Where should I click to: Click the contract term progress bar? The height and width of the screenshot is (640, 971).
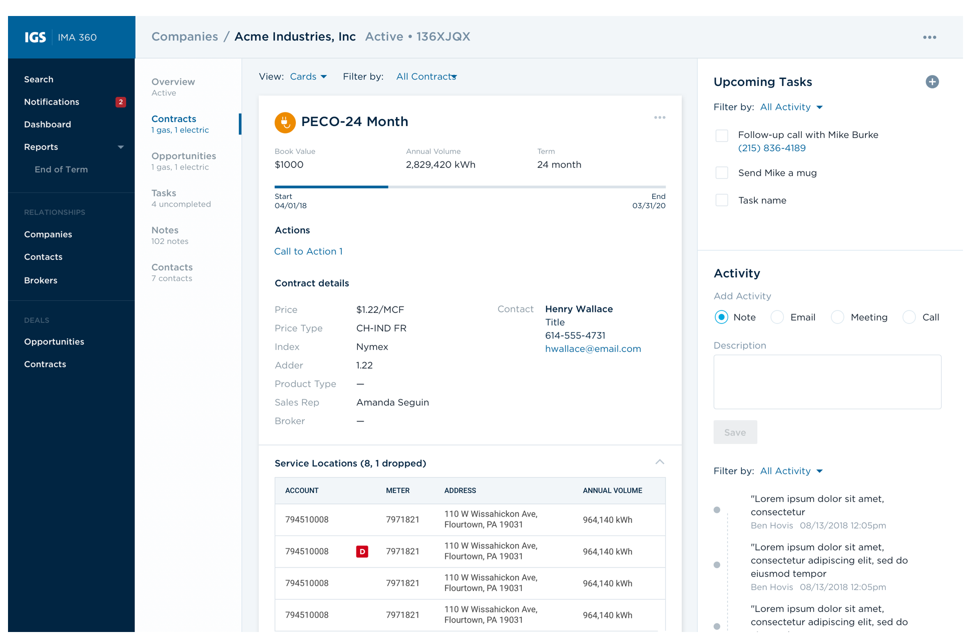point(470,187)
